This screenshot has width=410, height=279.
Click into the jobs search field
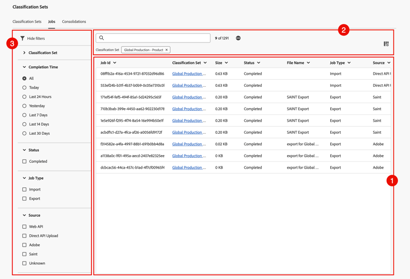coord(153,38)
